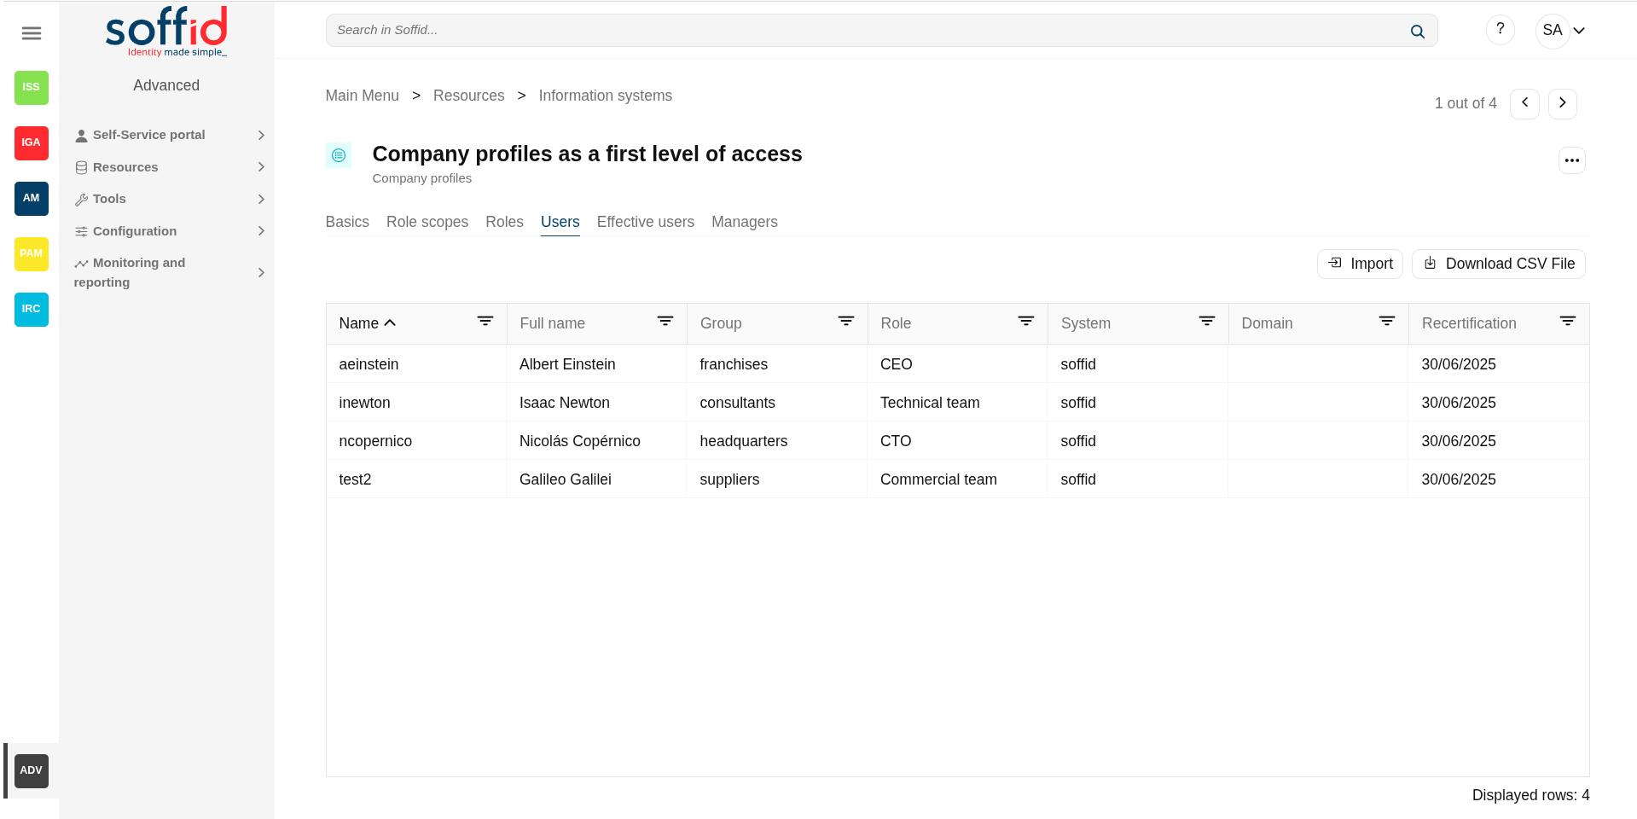Filter the Name column
Image resolution: width=1637 pixels, height=819 pixels.
485,322
